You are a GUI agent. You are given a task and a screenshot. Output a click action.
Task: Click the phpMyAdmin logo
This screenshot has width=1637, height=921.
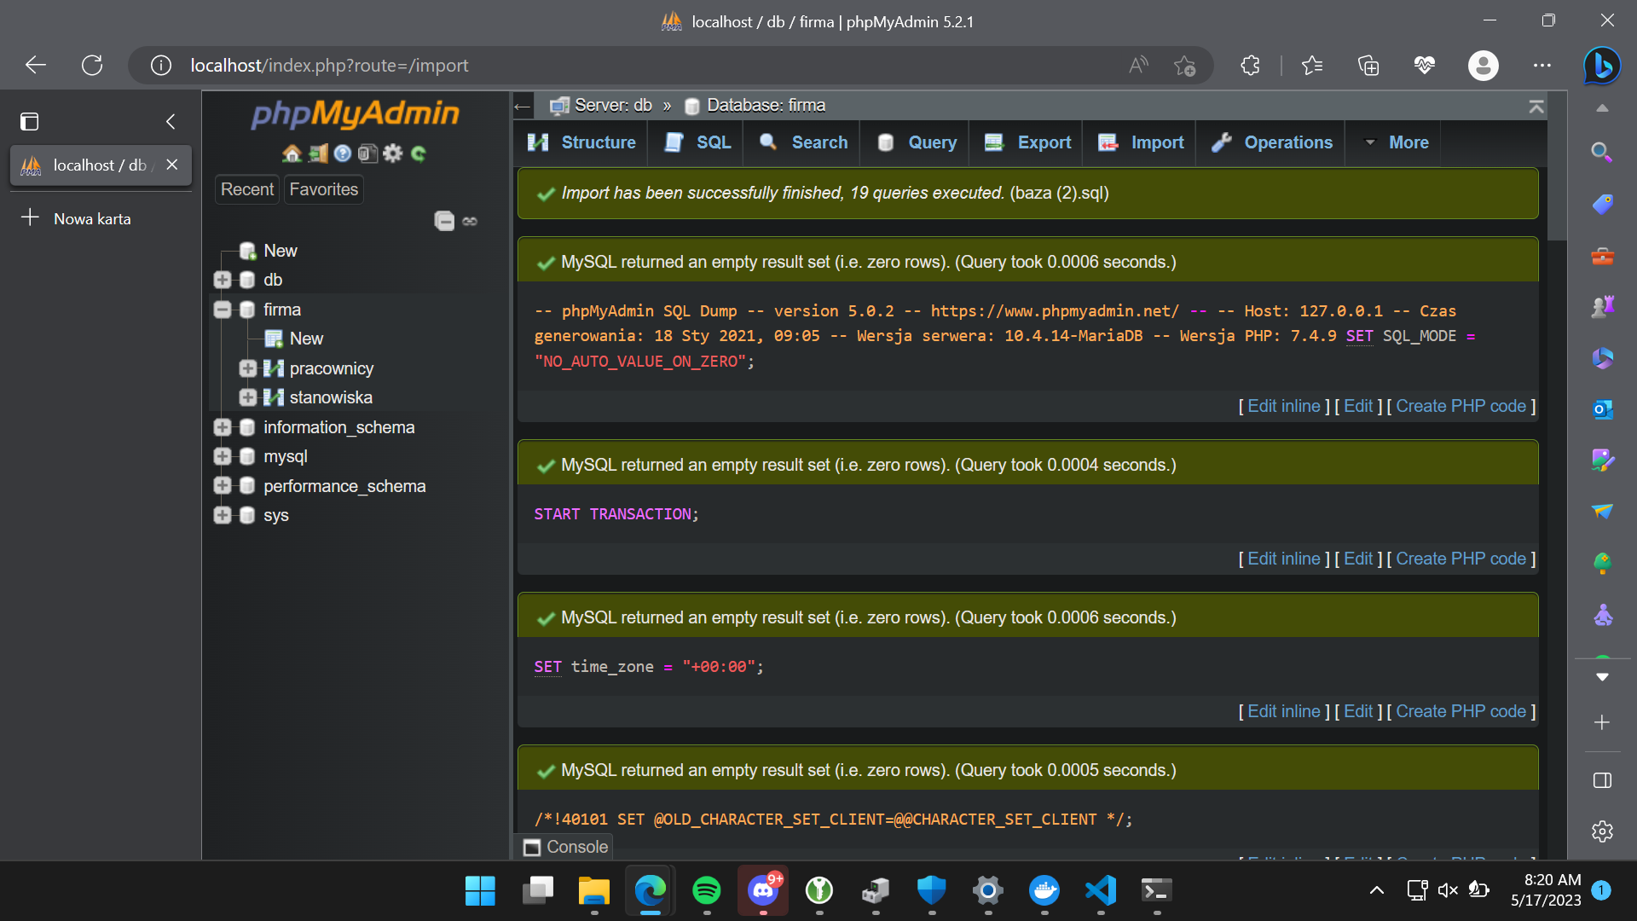point(355,113)
